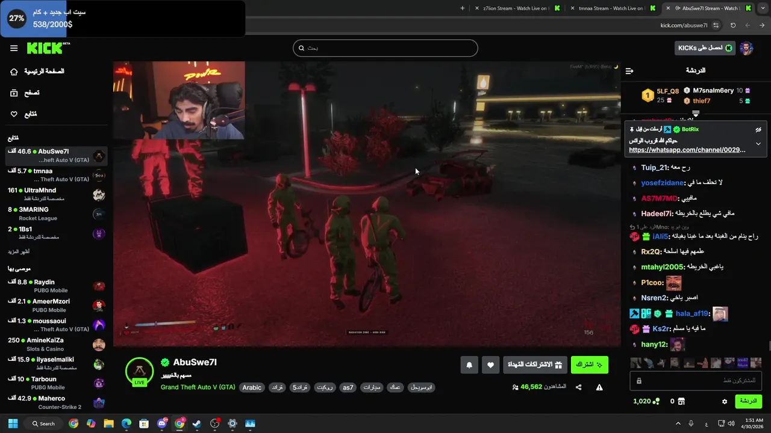The width and height of the screenshot is (771, 433).
Task: Expand the gift leaderboard handle
Action: (x=696, y=114)
